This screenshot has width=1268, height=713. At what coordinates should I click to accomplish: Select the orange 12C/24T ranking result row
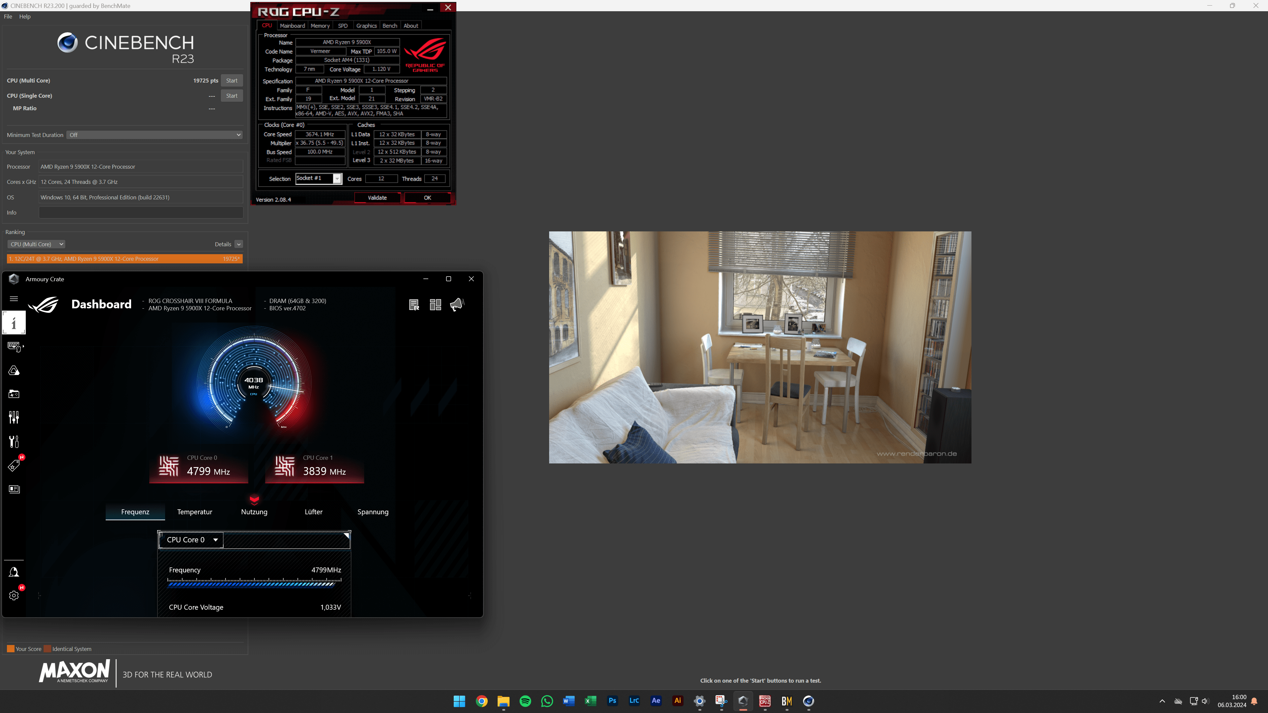coord(124,258)
